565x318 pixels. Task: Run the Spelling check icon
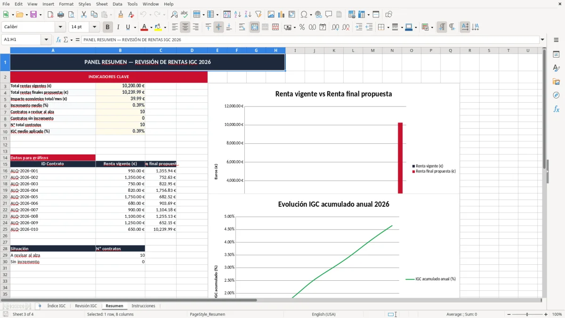coord(185,15)
